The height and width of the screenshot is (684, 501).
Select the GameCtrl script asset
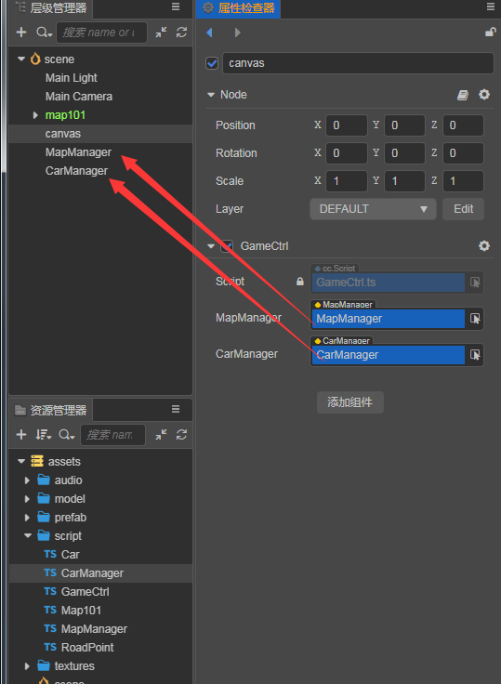point(77,591)
